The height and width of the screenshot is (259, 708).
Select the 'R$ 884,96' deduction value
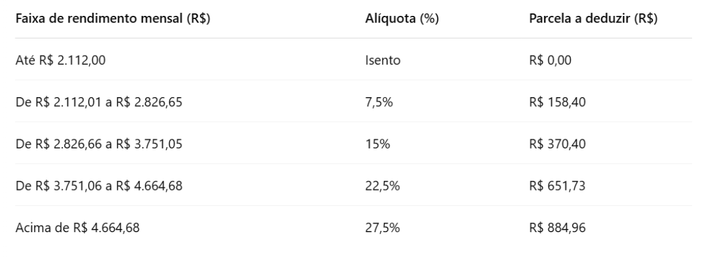[557, 227]
